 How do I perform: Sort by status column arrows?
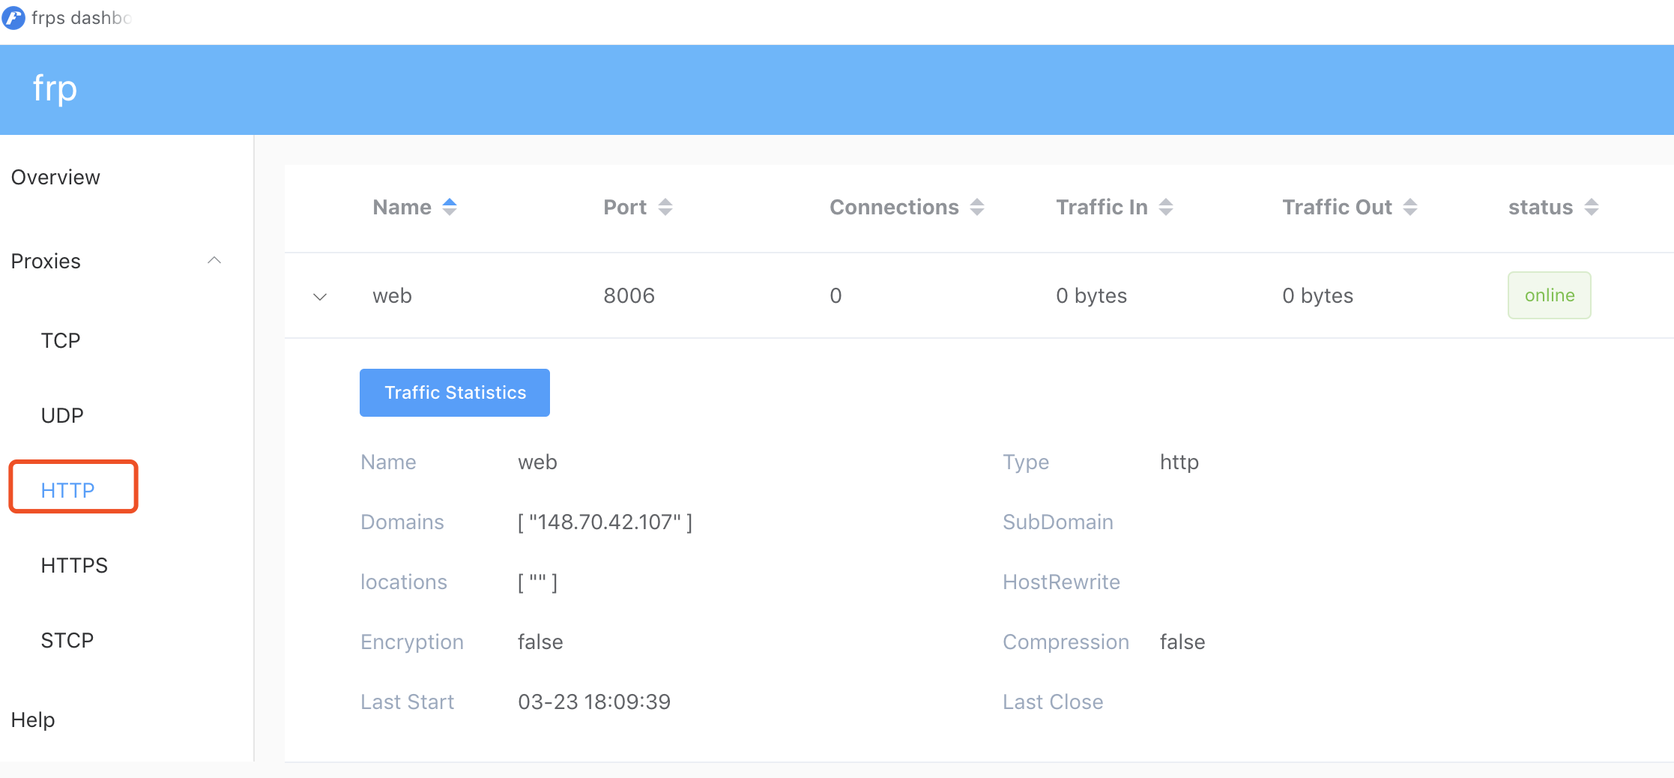1592,207
